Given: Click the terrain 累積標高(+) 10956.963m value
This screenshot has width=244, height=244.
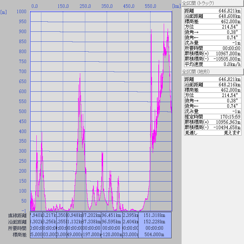Looking at the screenshot, I should [225, 122].
